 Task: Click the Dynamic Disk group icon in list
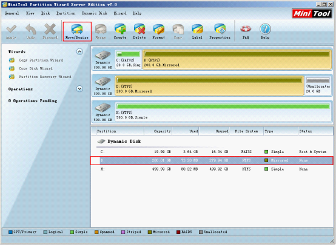tap(101, 142)
